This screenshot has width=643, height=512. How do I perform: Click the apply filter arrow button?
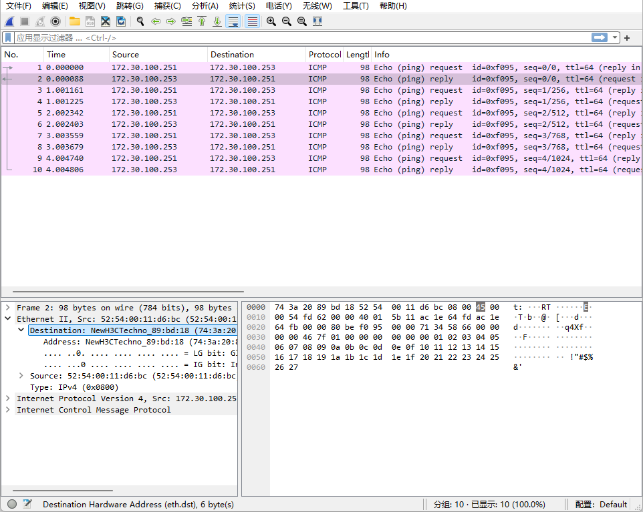click(x=599, y=38)
